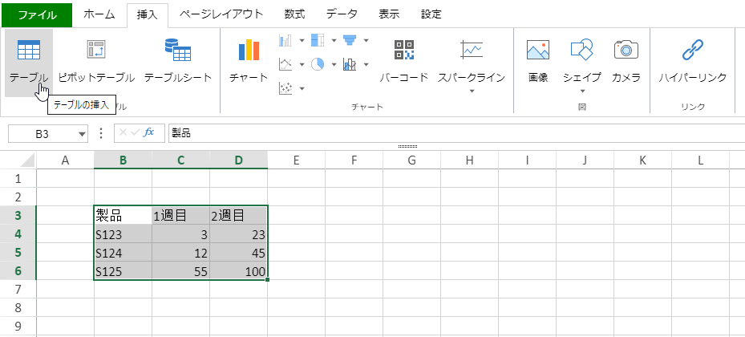The width and height of the screenshot is (745, 337).
Task: Click the pie chart icon
Action: tap(317, 64)
